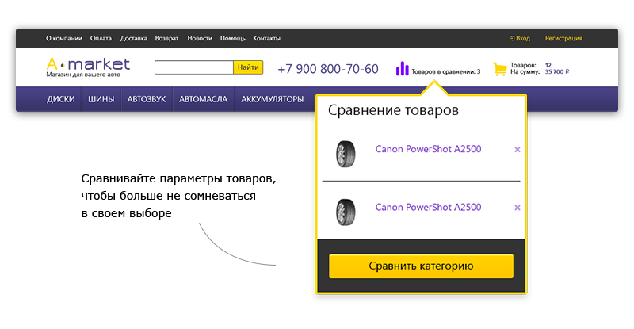The width and height of the screenshot is (634, 329).
Task: Select АВТОЗВУК category
Action: tap(147, 99)
